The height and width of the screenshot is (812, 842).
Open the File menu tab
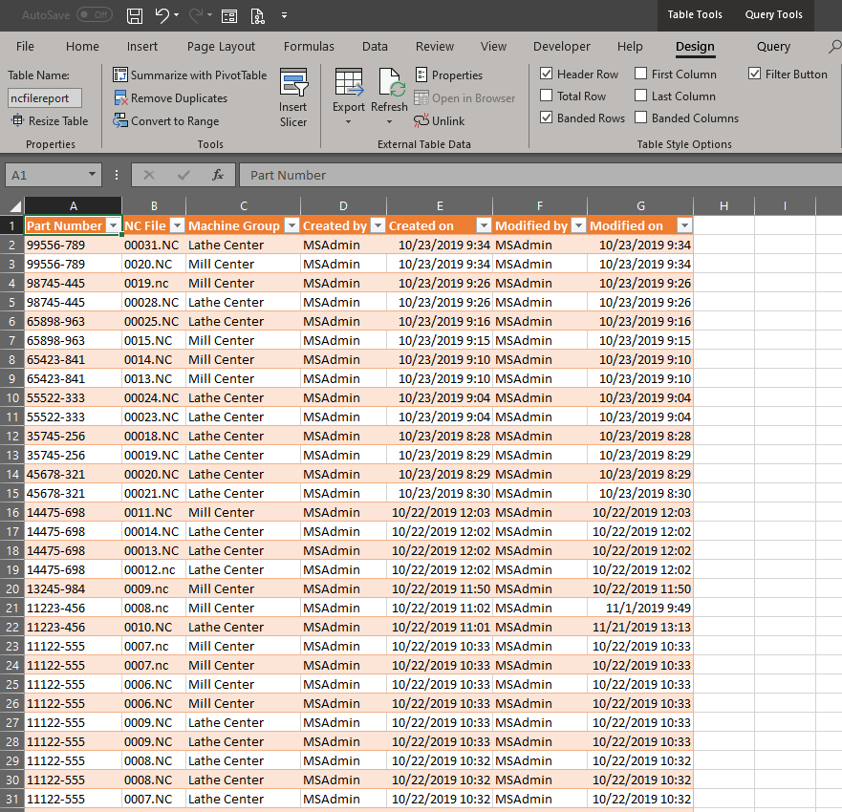point(25,47)
